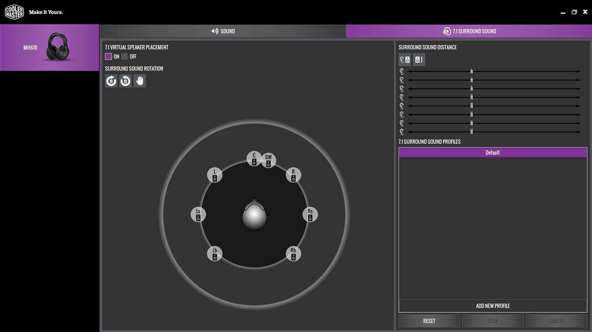Open the 7.1 Surround Sound tab
This screenshot has width=592, height=332.
click(x=469, y=31)
